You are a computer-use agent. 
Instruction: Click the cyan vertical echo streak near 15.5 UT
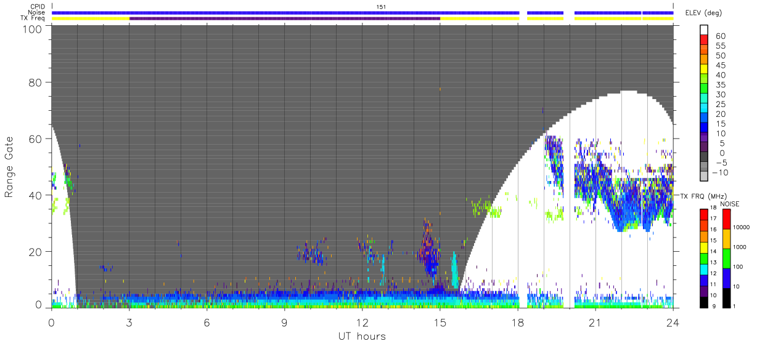[455, 271]
